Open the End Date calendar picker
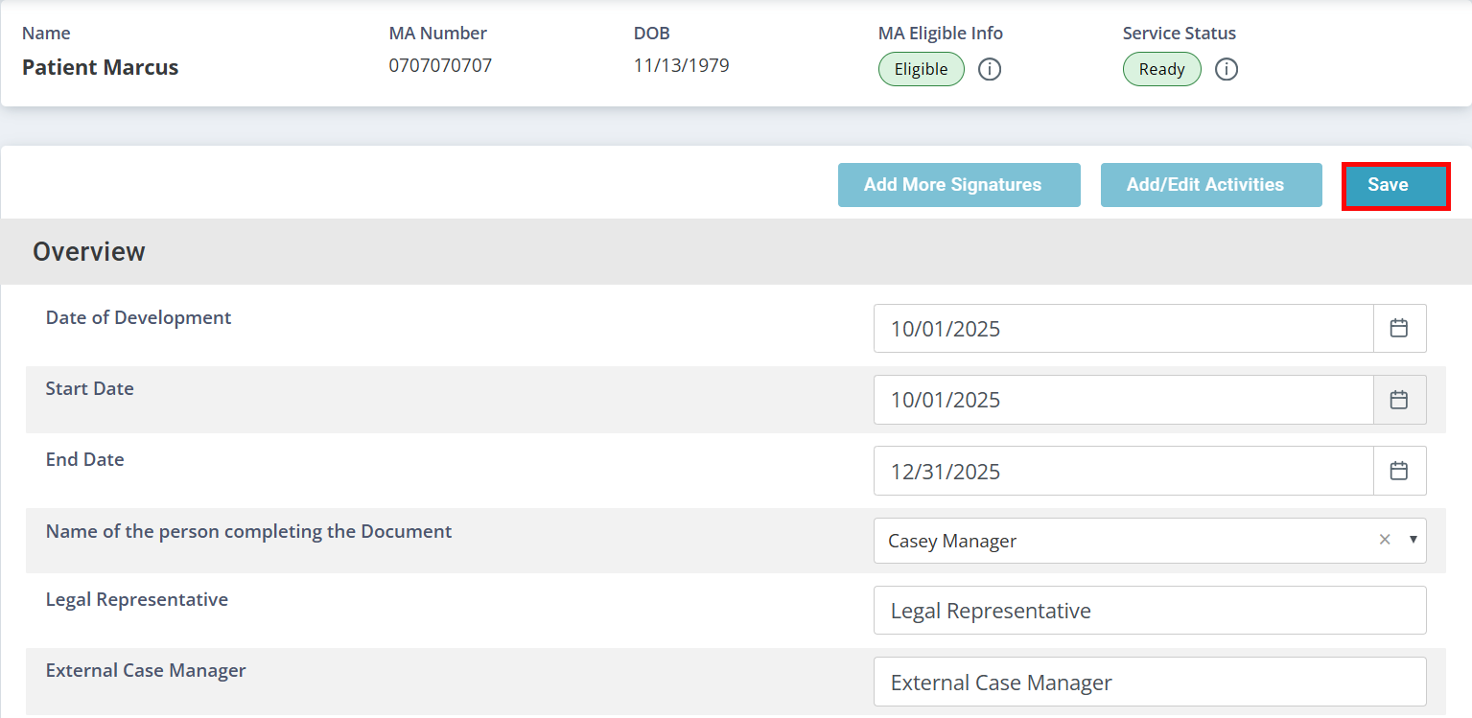This screenshot has height=718, width=1472. [1399, 471]
